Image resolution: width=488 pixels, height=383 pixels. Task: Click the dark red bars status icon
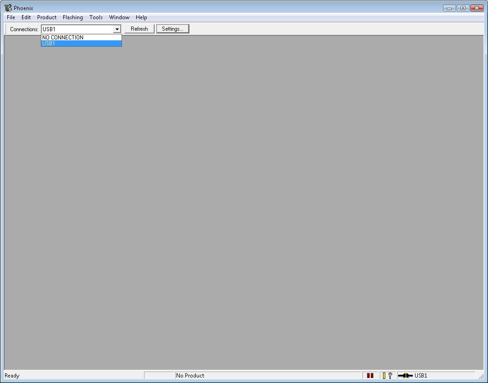[370, 376]
